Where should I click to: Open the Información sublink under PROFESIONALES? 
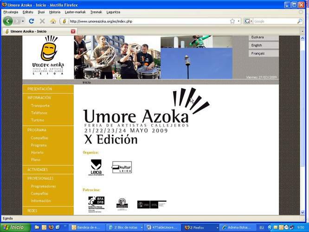click(x=41, y=200)
